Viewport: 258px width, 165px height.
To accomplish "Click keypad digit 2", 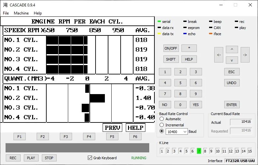I will (x=180, y=72).
